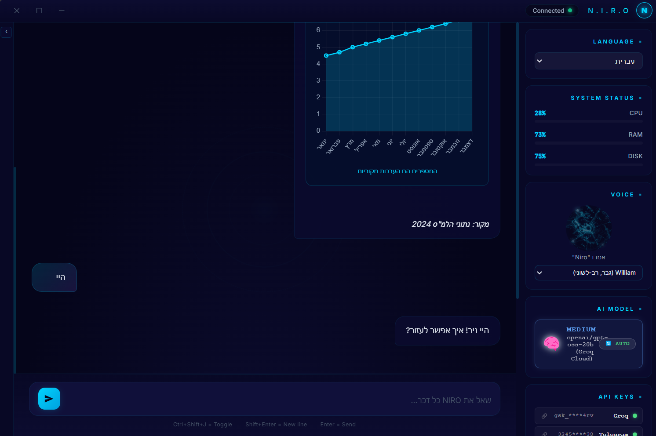This screenshot has height=436, width=656.
Task: Click the N.I.R.O logo text
Action: 608,11
